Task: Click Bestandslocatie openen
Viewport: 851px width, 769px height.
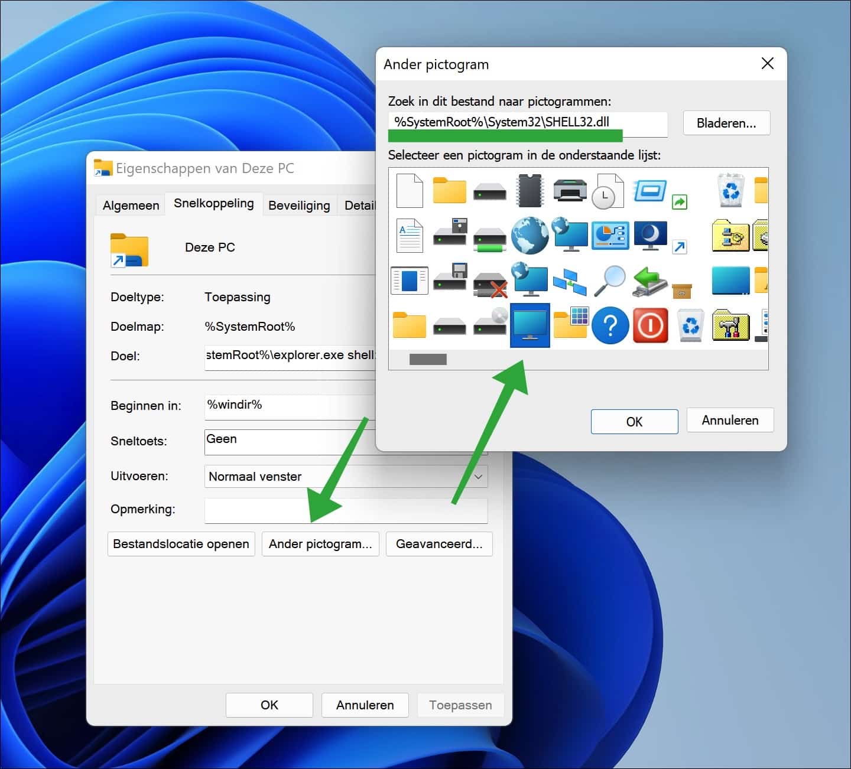Action: [181, 544]
